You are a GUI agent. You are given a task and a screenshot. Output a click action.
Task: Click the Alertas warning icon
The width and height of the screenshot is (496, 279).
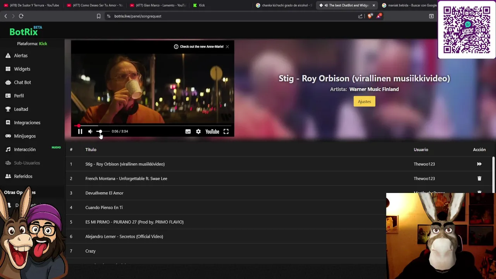tap(8, 55)
